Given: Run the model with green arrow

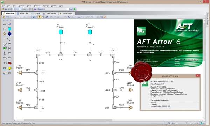Looking at the screenshot, I should point(75,9).
